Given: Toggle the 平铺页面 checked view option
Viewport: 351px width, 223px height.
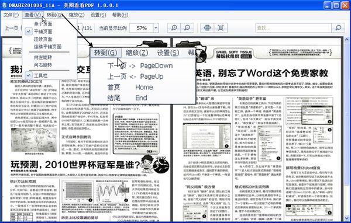Looking at the screenshot, I should [x=43, y=32].
